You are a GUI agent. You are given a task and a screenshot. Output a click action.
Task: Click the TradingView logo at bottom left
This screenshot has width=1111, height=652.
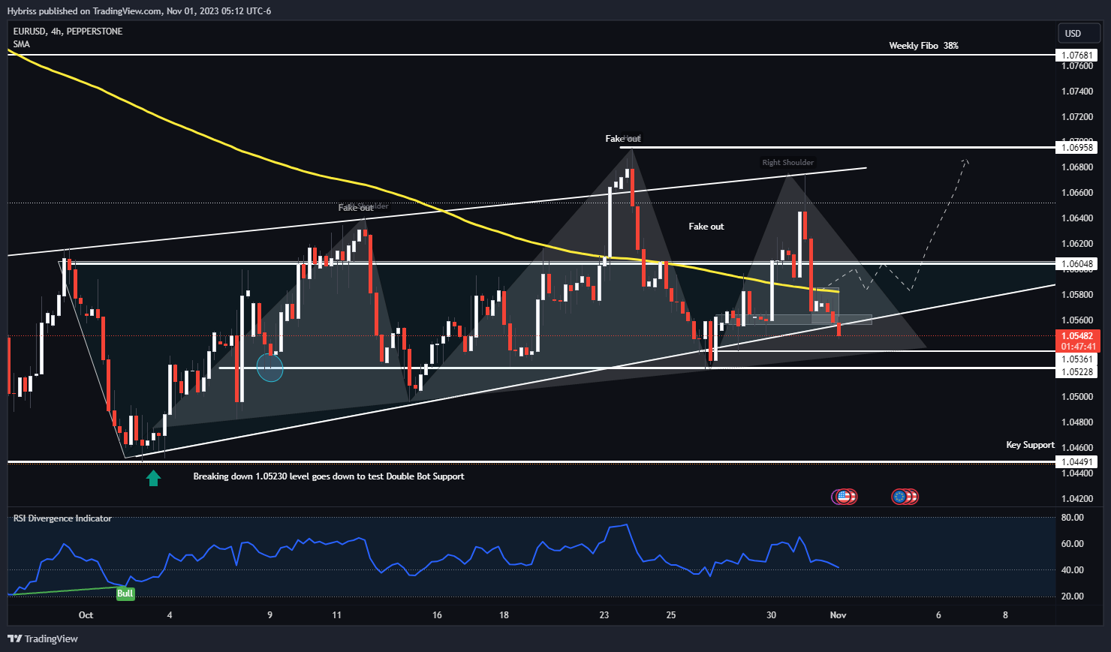[43, 638]
